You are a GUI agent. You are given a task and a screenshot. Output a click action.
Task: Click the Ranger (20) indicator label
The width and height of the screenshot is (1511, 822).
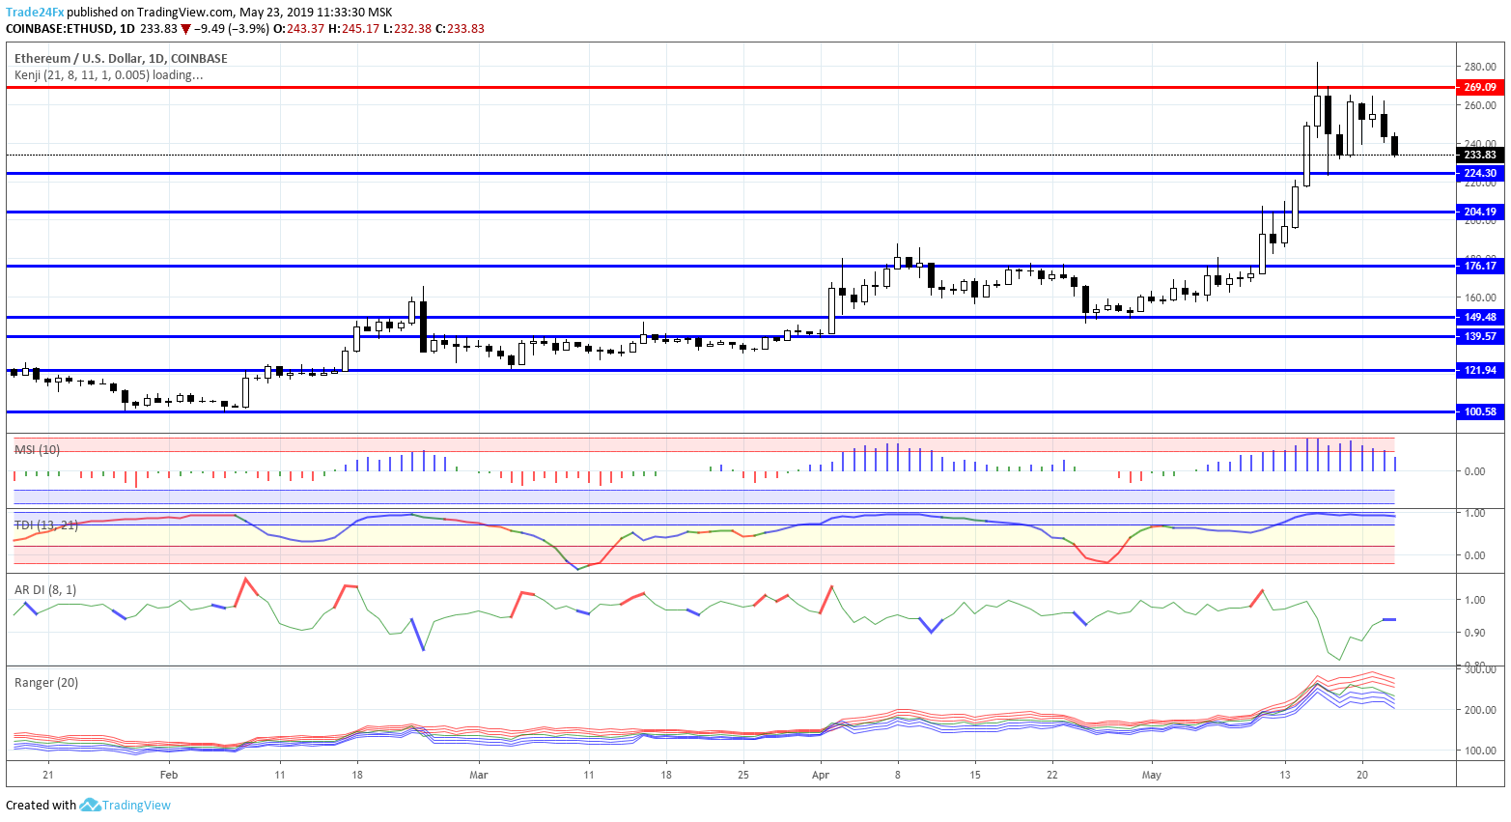(x=46, y=682)
